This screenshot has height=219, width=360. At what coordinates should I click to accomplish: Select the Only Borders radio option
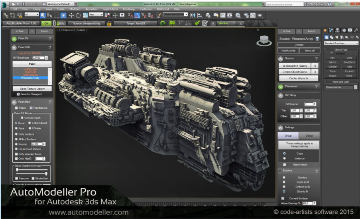tap(16, 134)
